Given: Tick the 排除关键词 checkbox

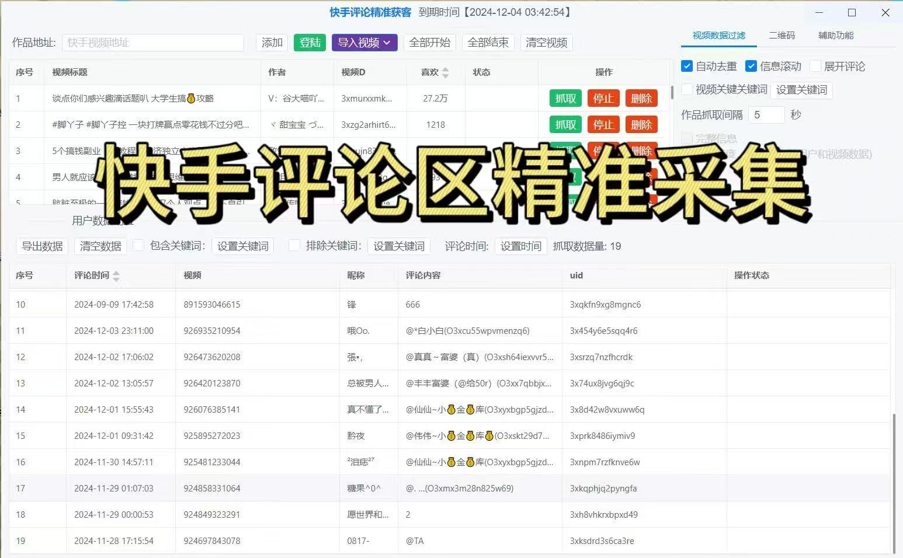Looking at the screenshot, I should [x=295, y=246].
